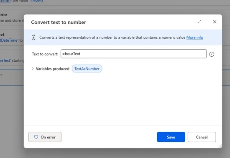
Task: Show info tooltip for Text to convert
Action: (212, 54)
